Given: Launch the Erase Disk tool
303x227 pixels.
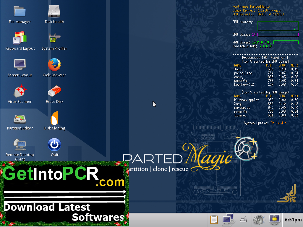Looking at the screenshot, I should tap(54, 91).
